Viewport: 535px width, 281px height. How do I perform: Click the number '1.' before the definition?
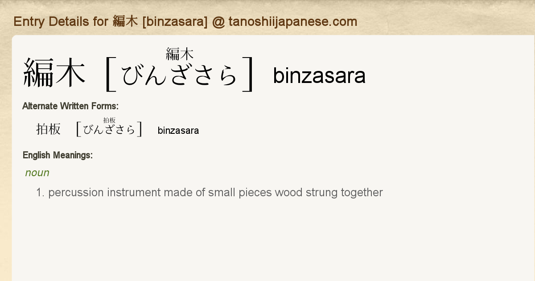[x=41, y=193]
